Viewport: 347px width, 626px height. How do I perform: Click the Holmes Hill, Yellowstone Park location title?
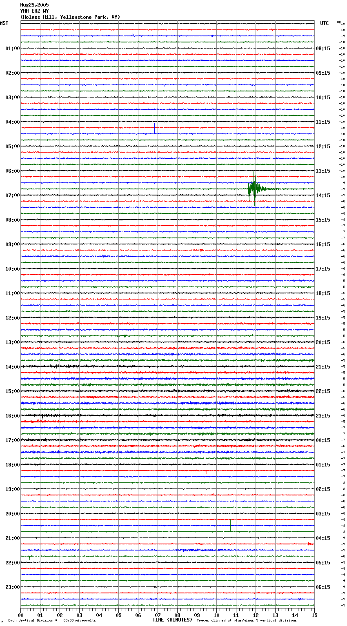tap(70, 17)
